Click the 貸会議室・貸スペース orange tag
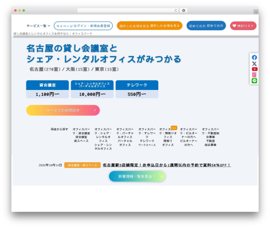The width and height of the screenshot is (270, 228). click(83, 165)
